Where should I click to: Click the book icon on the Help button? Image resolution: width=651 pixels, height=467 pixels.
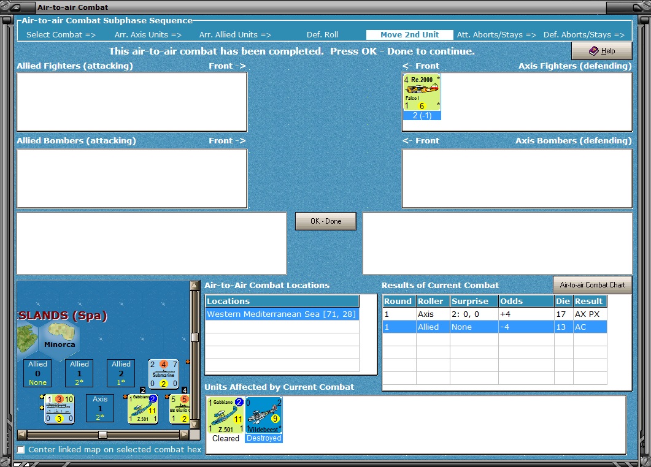coord(594,51)
